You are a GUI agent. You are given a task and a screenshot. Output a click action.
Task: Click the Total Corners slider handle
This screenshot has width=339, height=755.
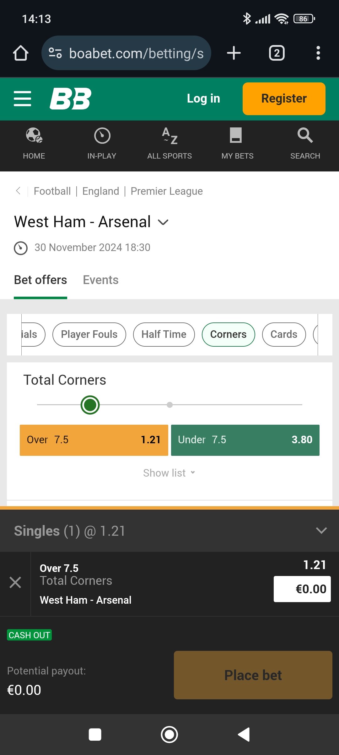pos(90,405)
